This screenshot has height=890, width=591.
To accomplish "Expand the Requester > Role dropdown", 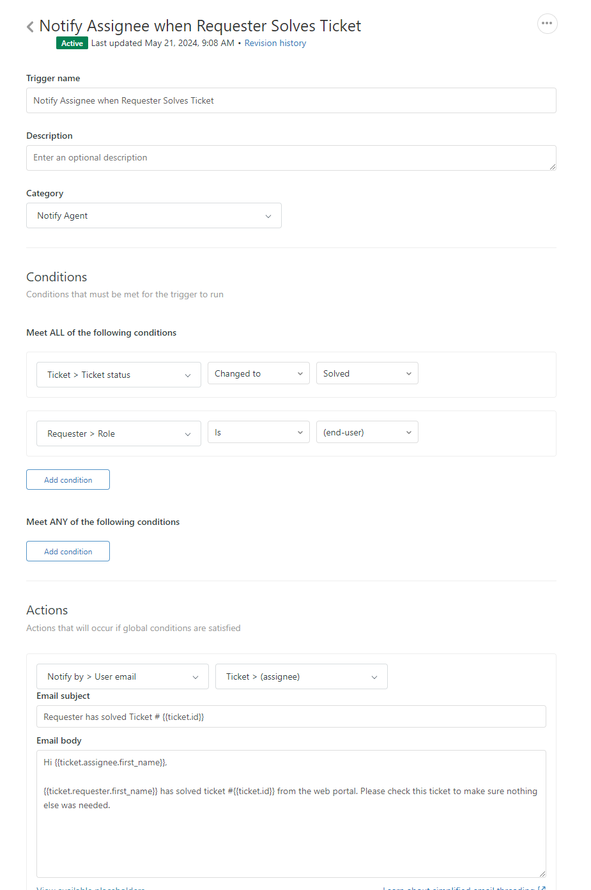I will tap(118, 434).
